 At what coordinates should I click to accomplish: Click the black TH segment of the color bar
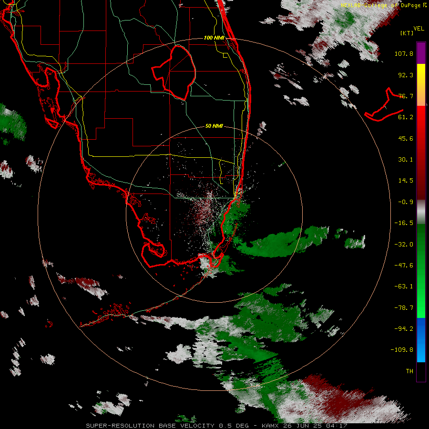pyautogui.click(x=421, y=371)
